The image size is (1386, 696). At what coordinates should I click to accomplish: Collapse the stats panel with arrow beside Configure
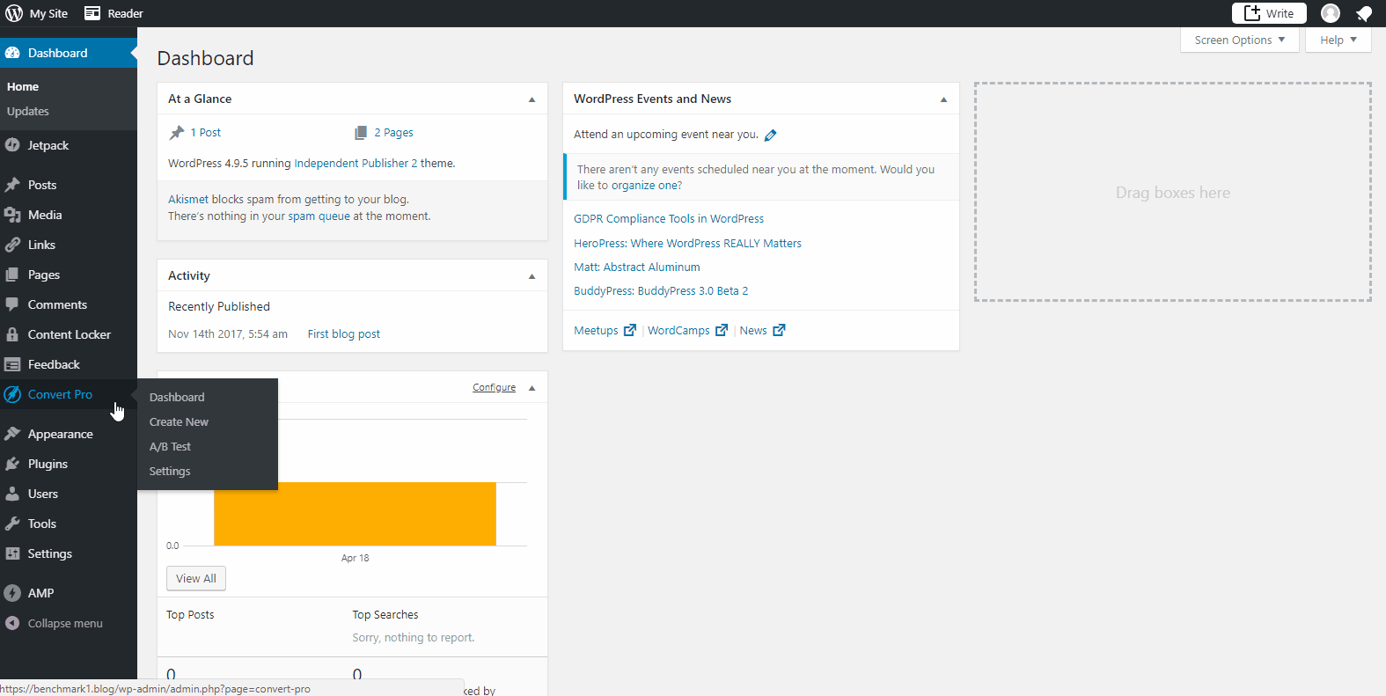532,388
